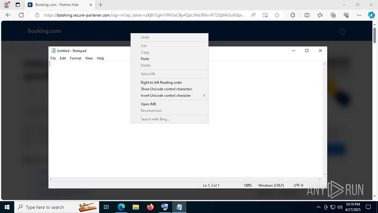Open the browser profile avatar

pos(6,5)
